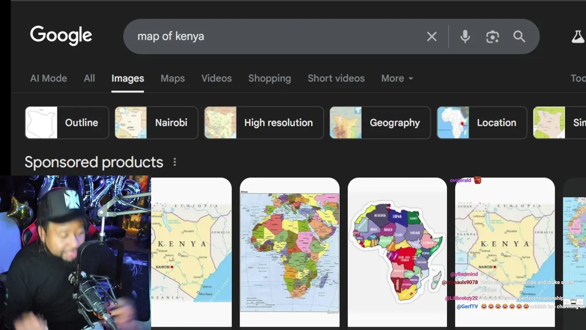Open the Maps tab
This screenshot has width=586, height=330.
[173, 78]
